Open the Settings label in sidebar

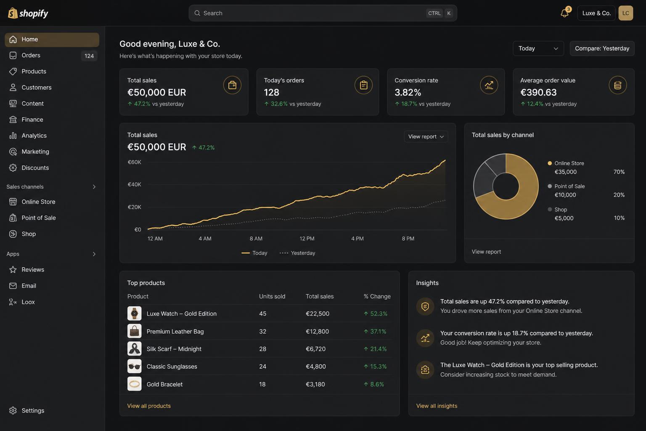33,410
